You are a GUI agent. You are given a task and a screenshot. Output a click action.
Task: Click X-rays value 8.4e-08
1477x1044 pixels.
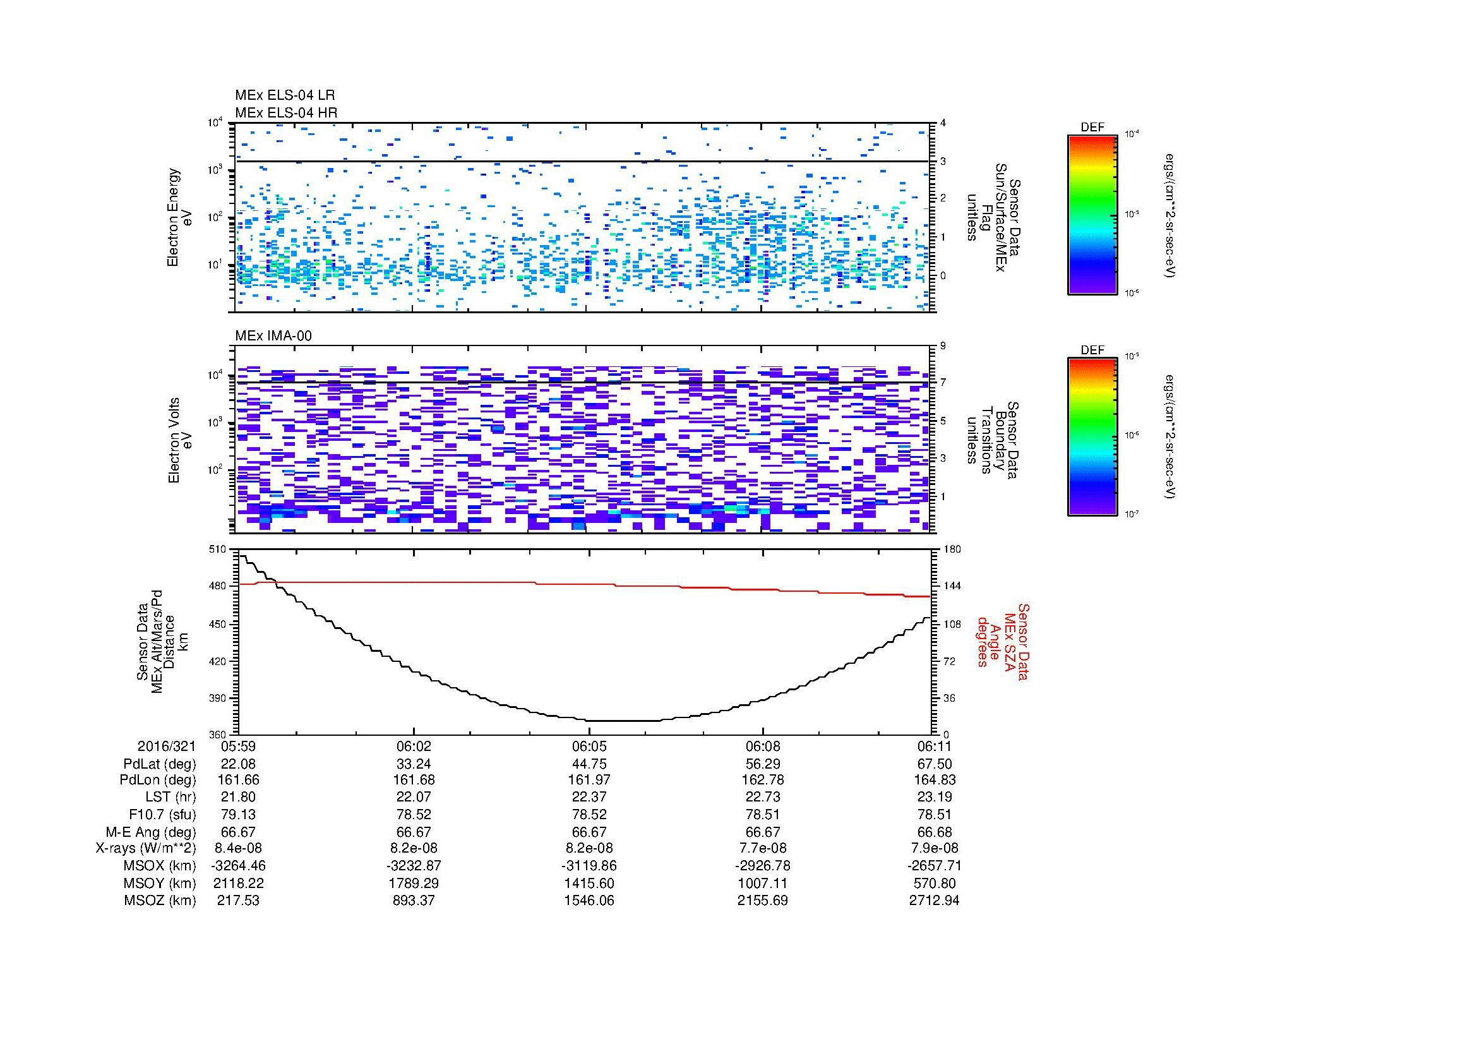point(238,849)
